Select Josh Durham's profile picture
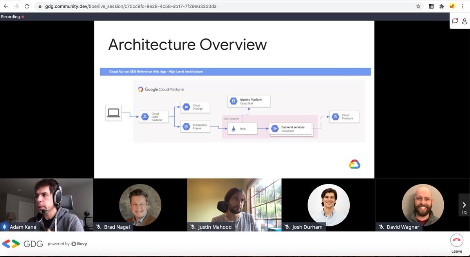Viewport: 470px width, 257px height. (x=329, y=205)
